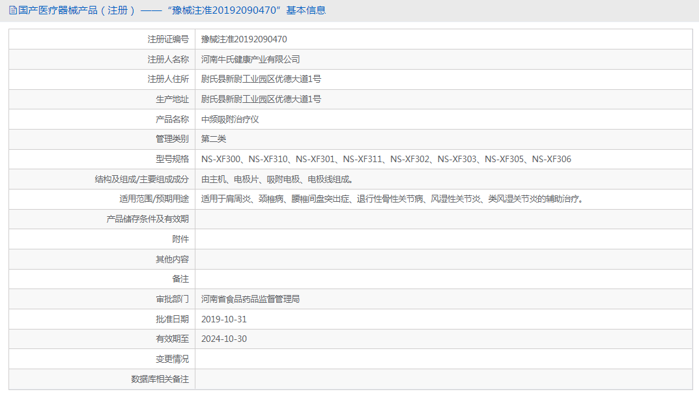Image resolution: width=699 pixels, height=394 pixels.
Task: Click management category value 第二类
Action: pyautogui.click(x=214, y=139)
